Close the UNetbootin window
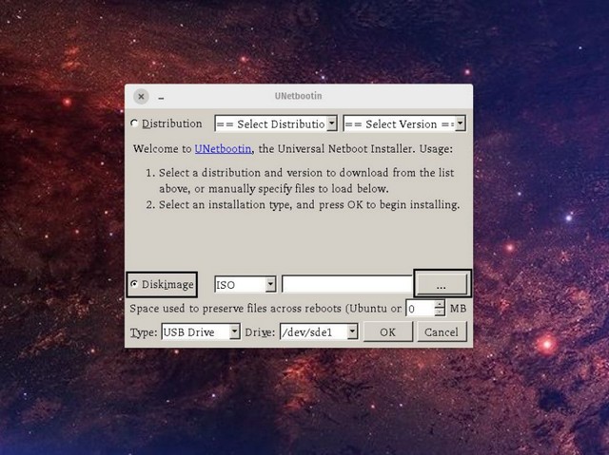609x455 pixels. (x=142, y=96)
